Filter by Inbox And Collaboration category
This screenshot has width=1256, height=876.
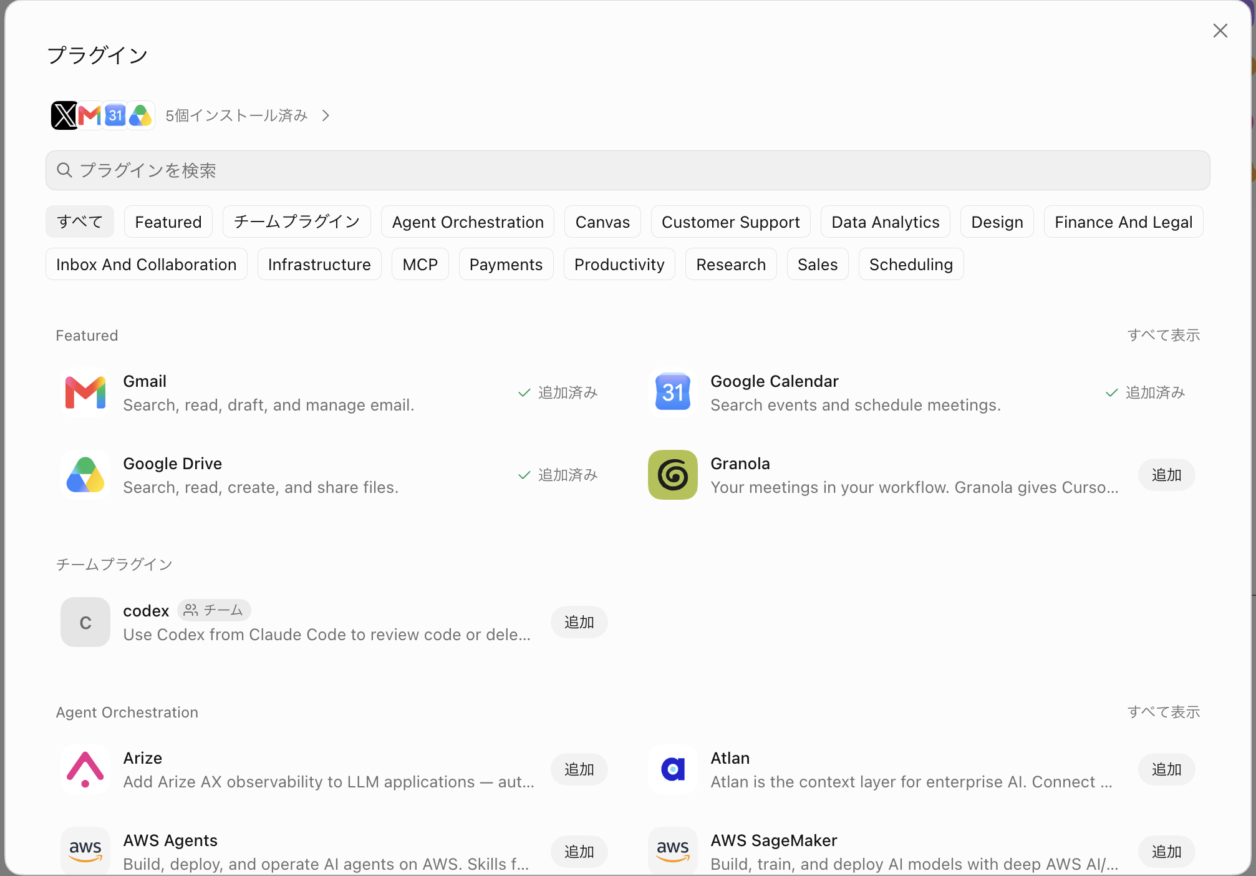[x=147, y=264]
